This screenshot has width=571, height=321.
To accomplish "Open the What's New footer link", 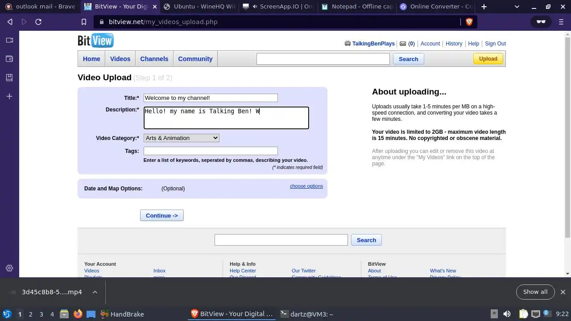I will click(x=443, y=271).
